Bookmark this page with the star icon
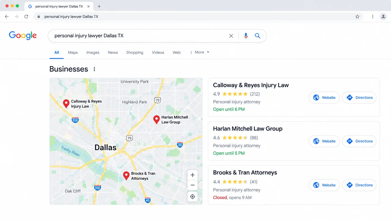391x220 pixels. pyautogui.click(x=357, y=16)
